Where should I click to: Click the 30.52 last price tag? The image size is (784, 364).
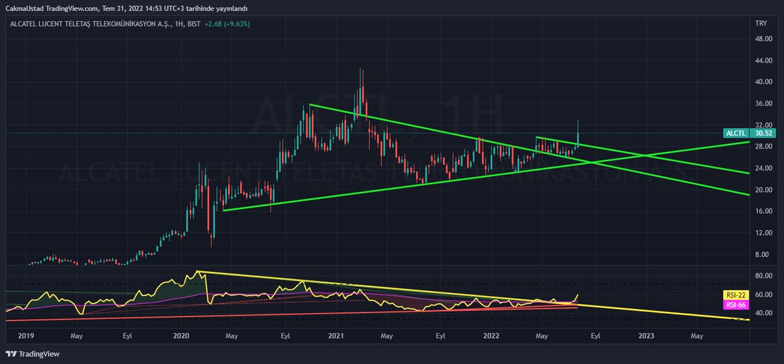763,133
